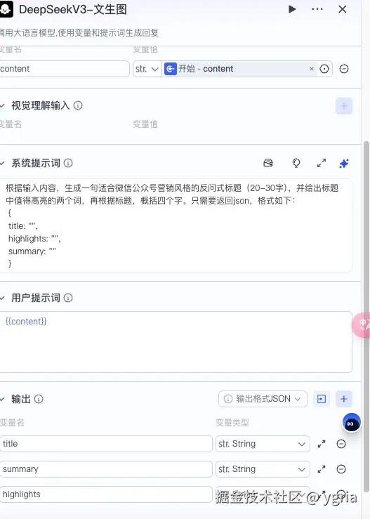Show info tooltip for 视觉理解输入
The height and width of the screenshot is (519, 370).
[x=78, y=105]
